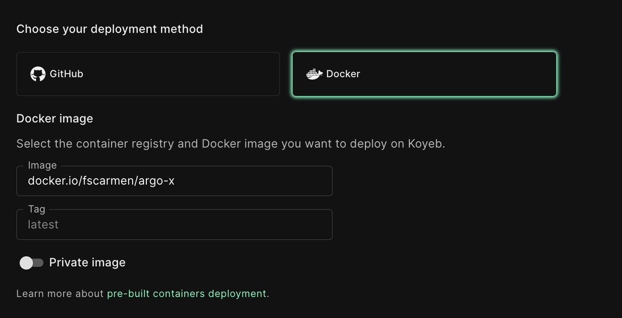Image resolution: width=622 pixels, height=318 pixels.
Task: Select the GitHub deployment method card
Action: pos(148,74)
